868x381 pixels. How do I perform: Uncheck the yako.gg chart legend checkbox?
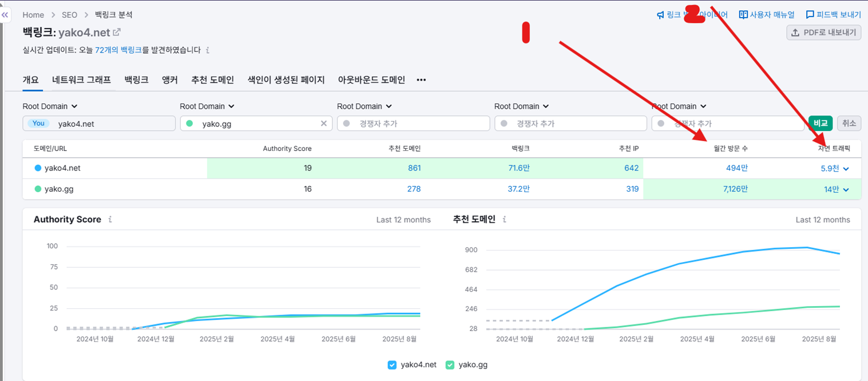pyautogui.click(x=450, y=364)
